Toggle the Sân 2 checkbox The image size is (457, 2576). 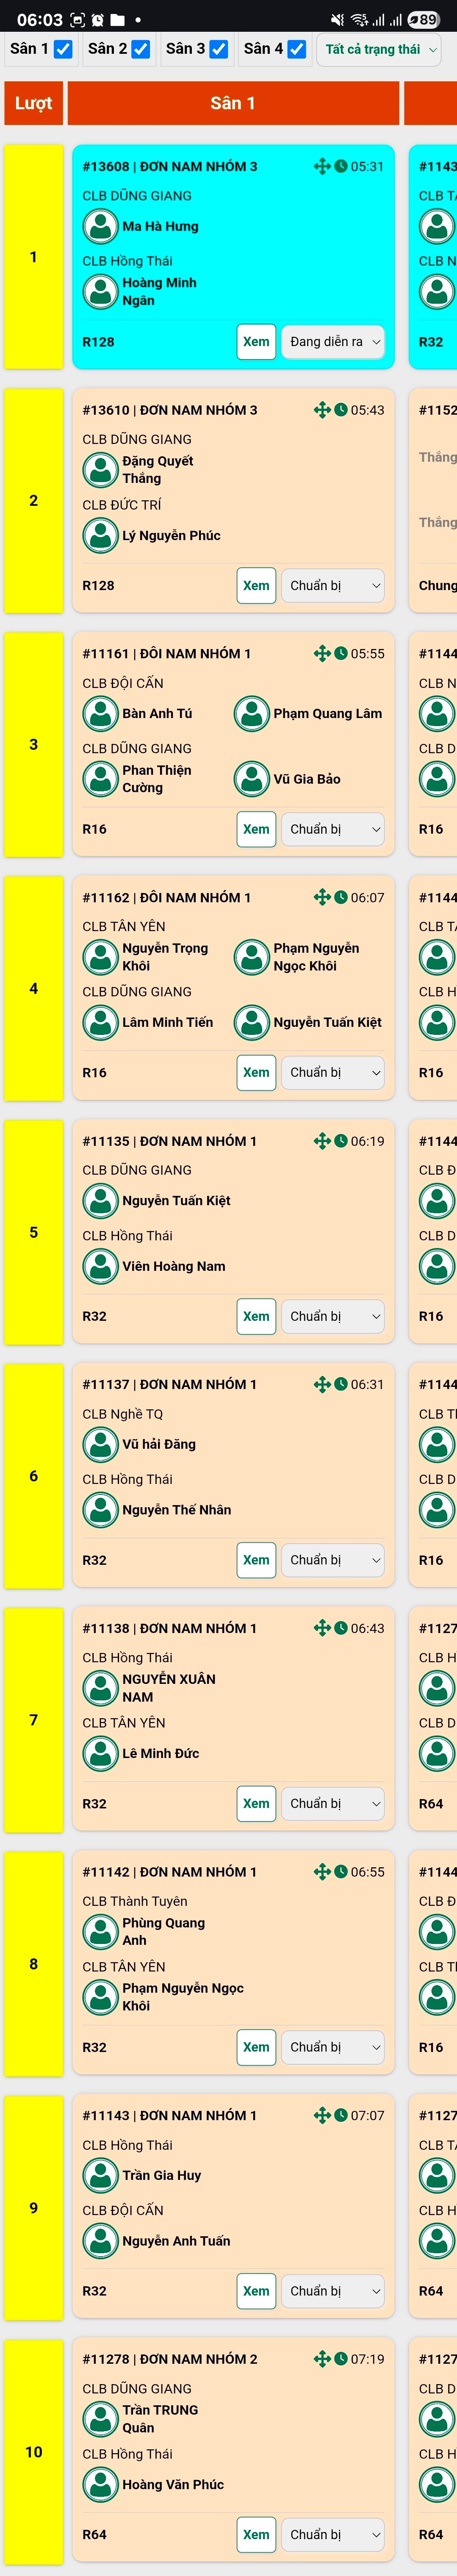point(141,49)
